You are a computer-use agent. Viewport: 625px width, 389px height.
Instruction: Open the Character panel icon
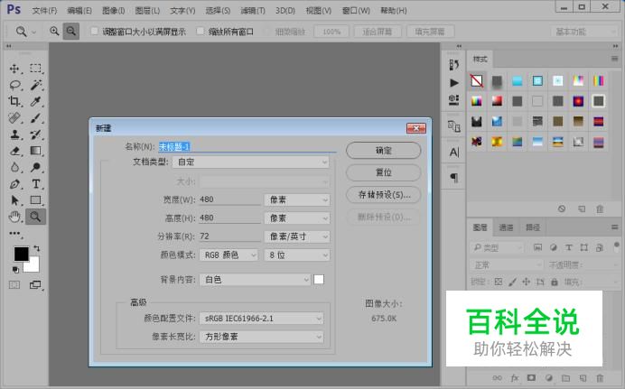[453, 153]
